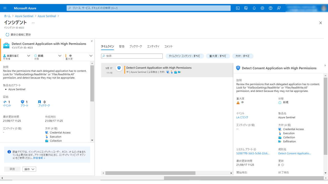Open the アラート evidence link

24,106
